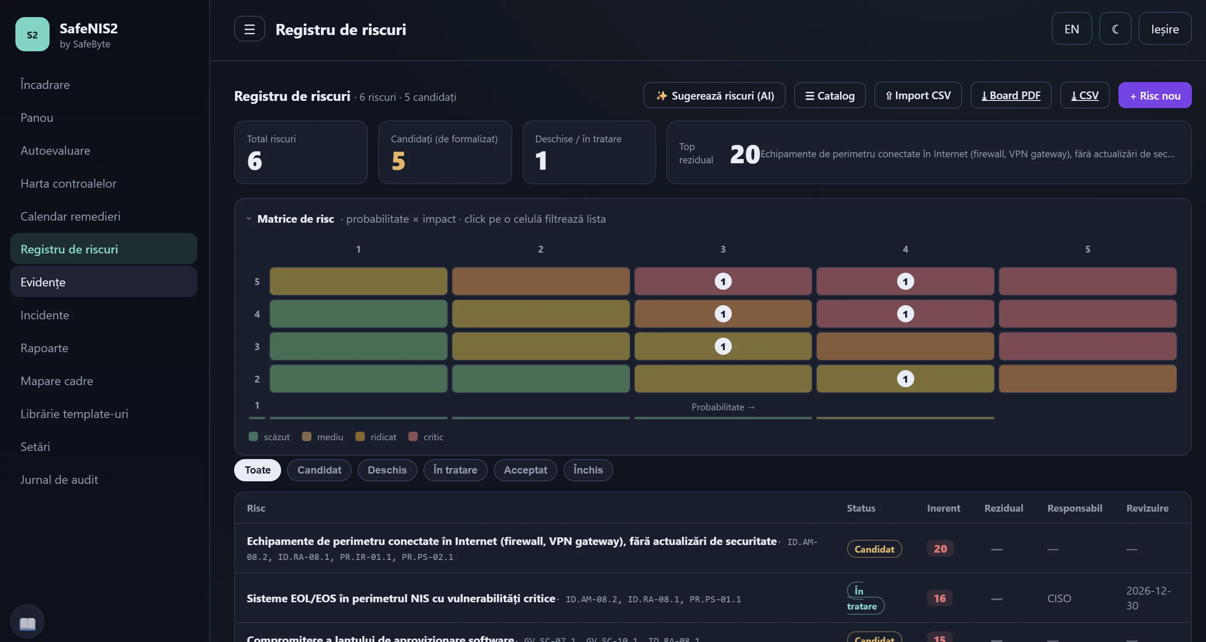Open Sisteme EOL/EOS risk row

pos(713,598)
